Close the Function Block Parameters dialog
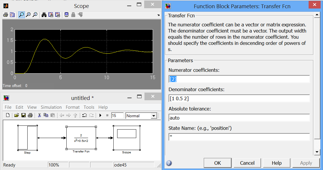Screen dimensions: 323x170 coord(314,4)
